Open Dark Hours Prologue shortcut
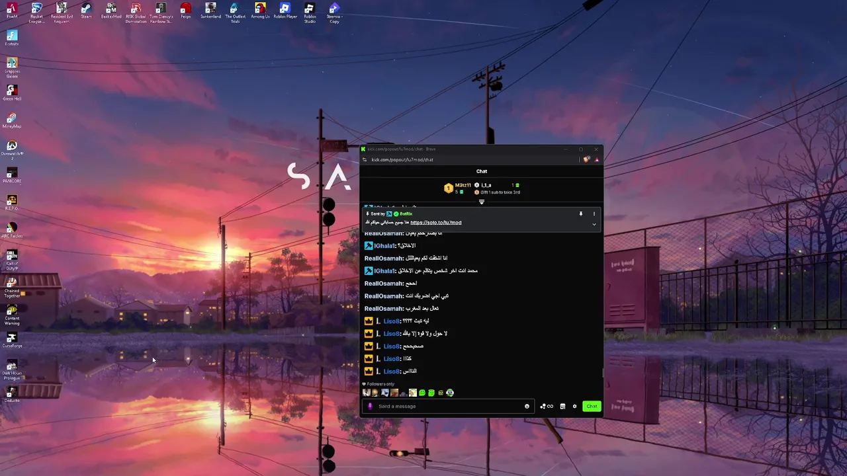This screenshot has width=847, height=476. pyautogui.click(x=12, y=370)
